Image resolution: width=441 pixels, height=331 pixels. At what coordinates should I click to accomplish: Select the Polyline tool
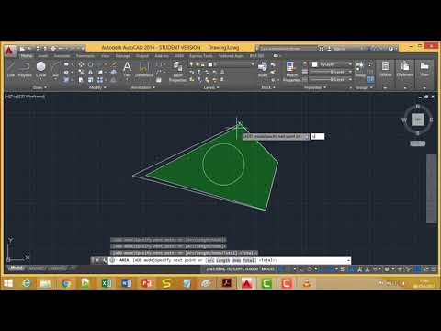[25, 69]
